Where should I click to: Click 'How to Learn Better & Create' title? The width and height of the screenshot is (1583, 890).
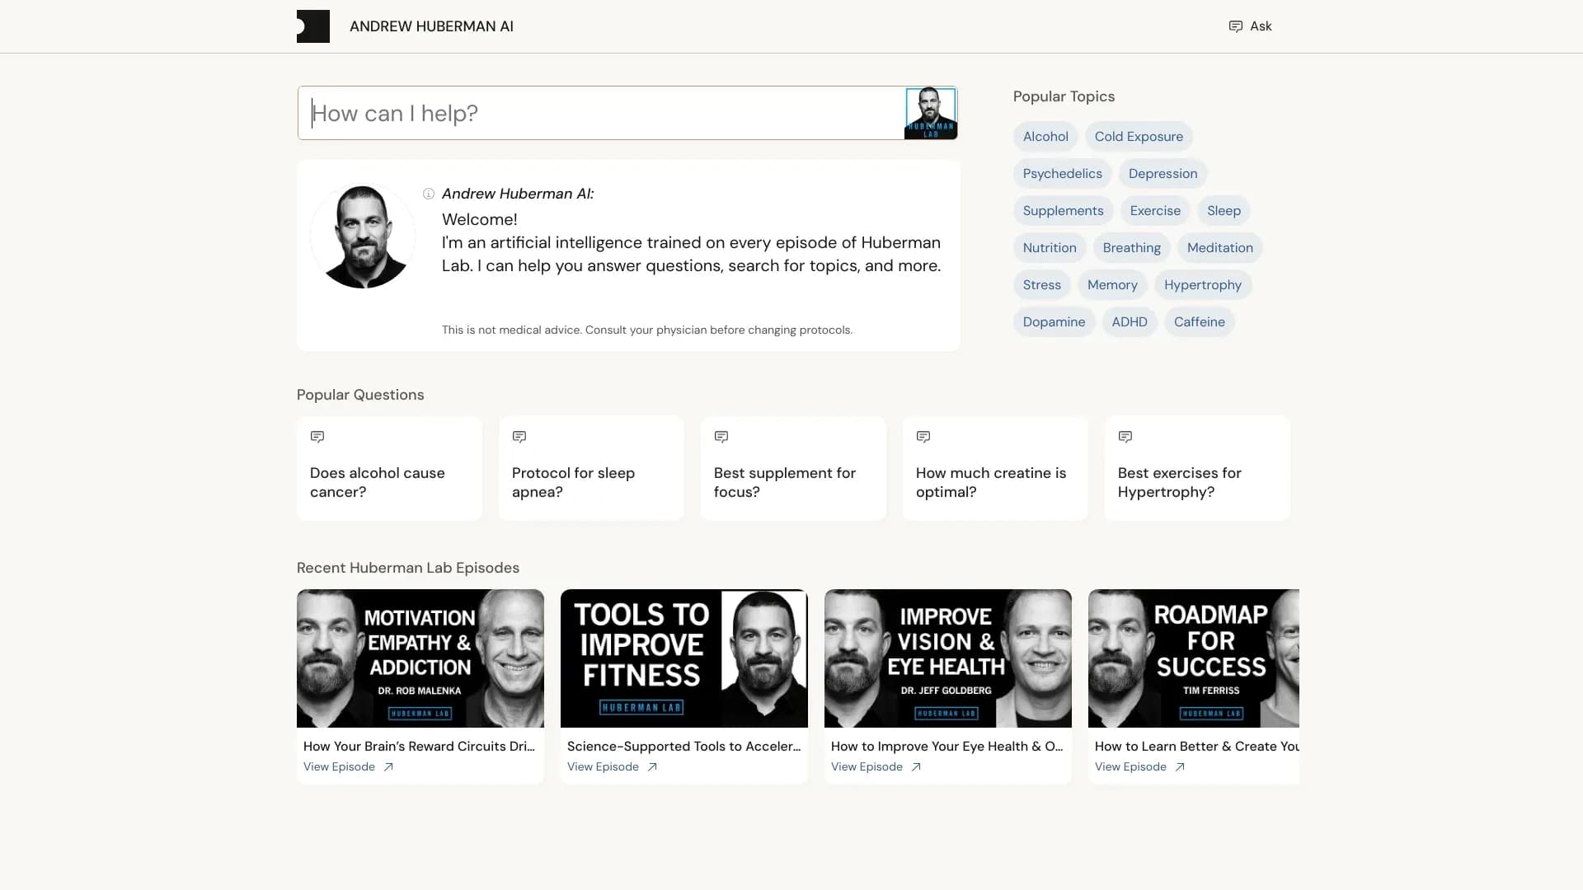(1197, 747)
